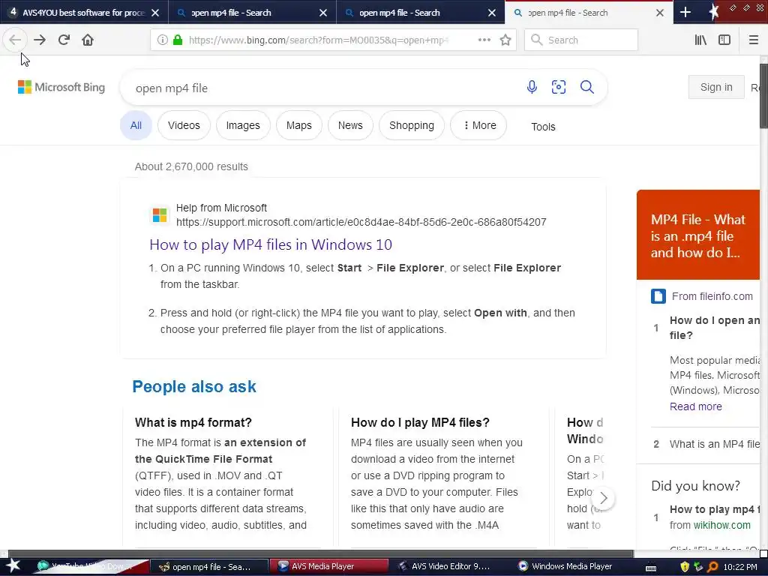
Task: Toggle the sidebars icon in toolbar
Action: (724, 40)
